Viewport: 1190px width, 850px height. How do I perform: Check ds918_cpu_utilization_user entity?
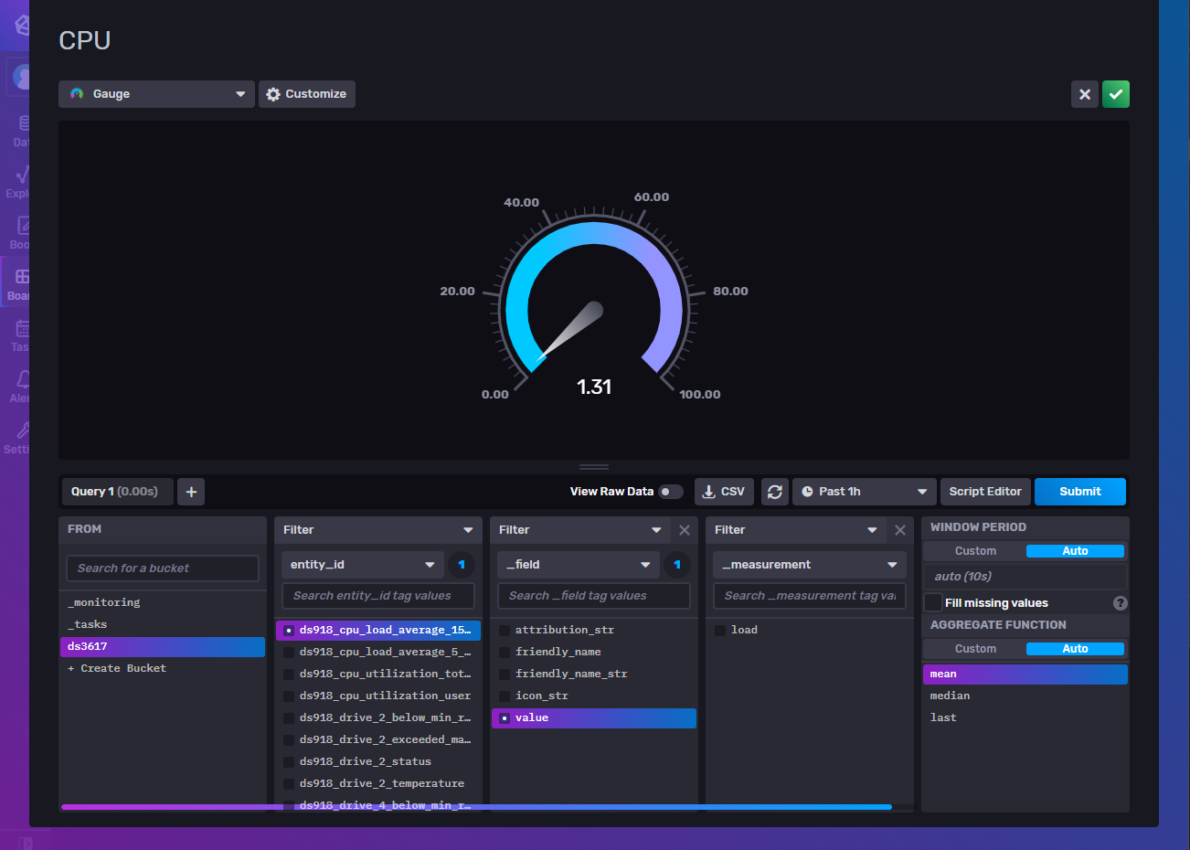coord(378,696)
